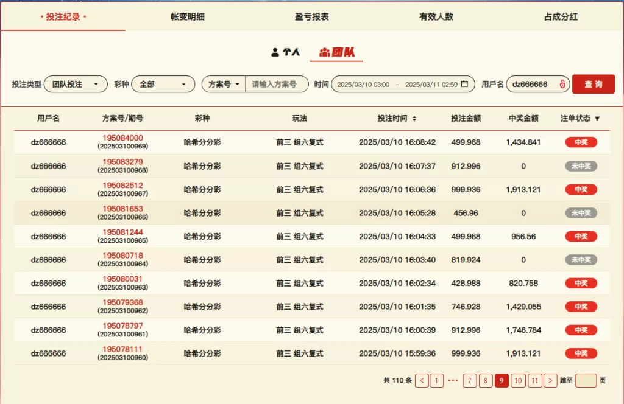The image size is (624, 404).
Task: Click bet time 2025/03/10 16:04:33
Action: coord(397,236)
